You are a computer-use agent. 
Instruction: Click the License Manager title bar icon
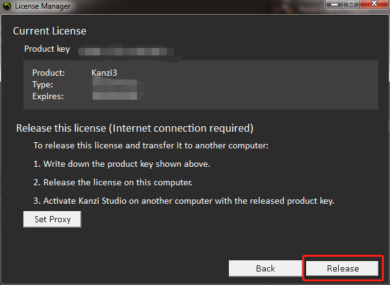tap(7, 6)
